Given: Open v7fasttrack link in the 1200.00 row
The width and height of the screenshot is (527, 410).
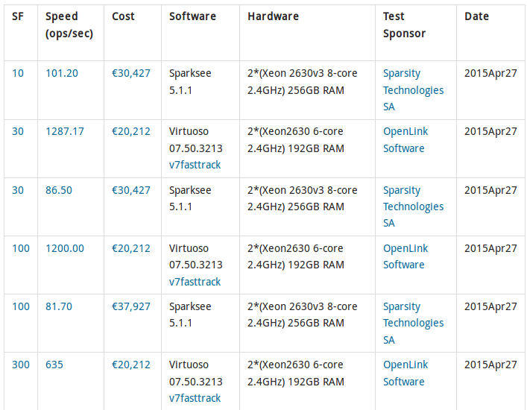Looking at the screenshot, I should click(195, 282).
